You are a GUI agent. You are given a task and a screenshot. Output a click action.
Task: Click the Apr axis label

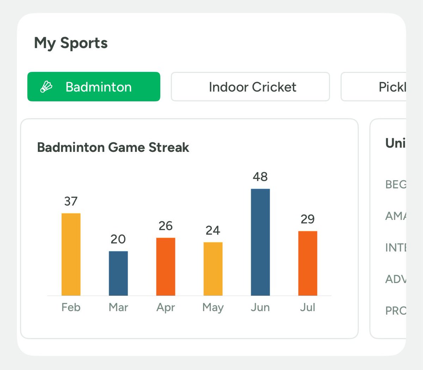[x=166, y=308]
